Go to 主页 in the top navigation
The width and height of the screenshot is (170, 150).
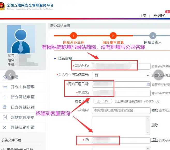(x=143, y=16)
